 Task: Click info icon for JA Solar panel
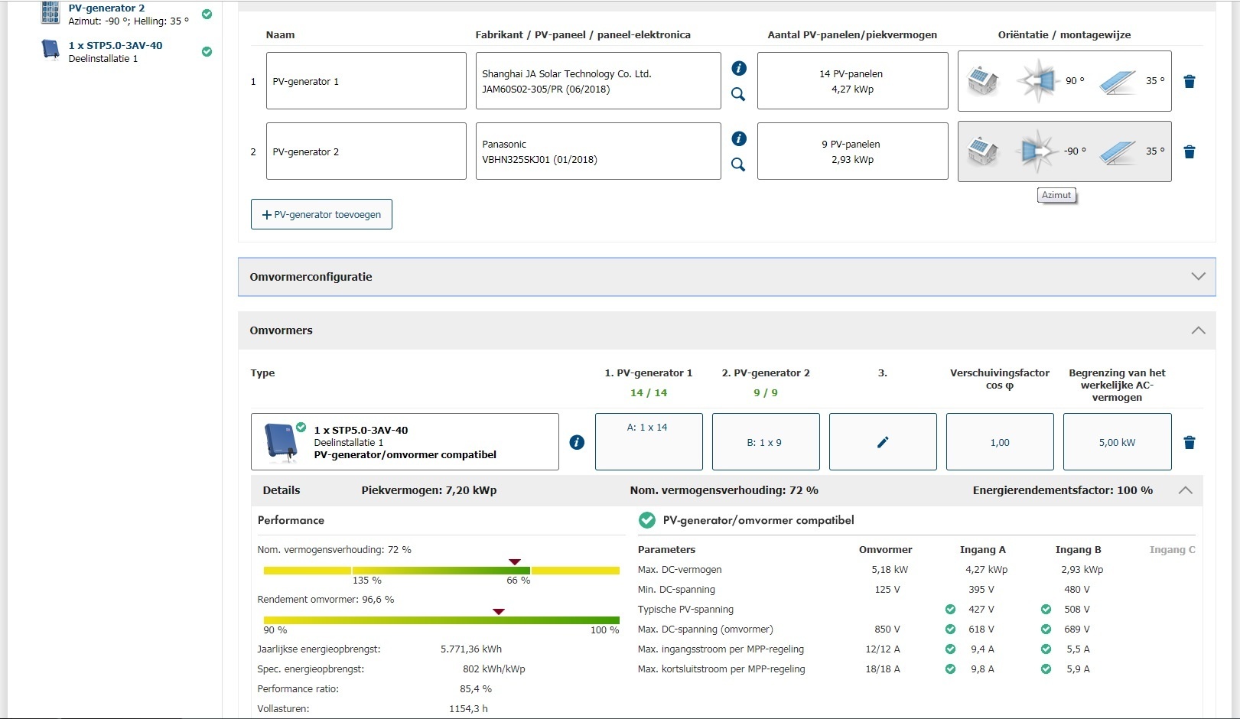(x=738, y=68)
